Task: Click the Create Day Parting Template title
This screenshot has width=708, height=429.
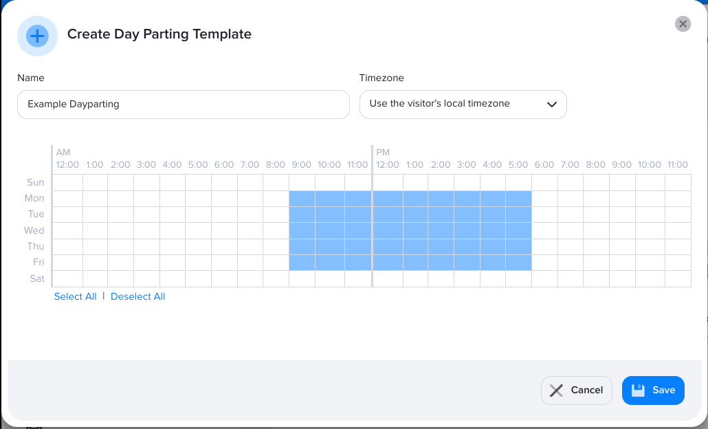Action: click(x=159, y=34)
